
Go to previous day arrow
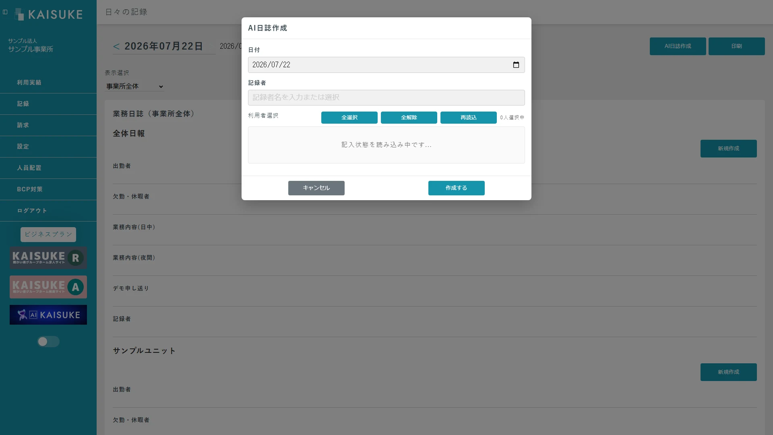coord(116,46)
